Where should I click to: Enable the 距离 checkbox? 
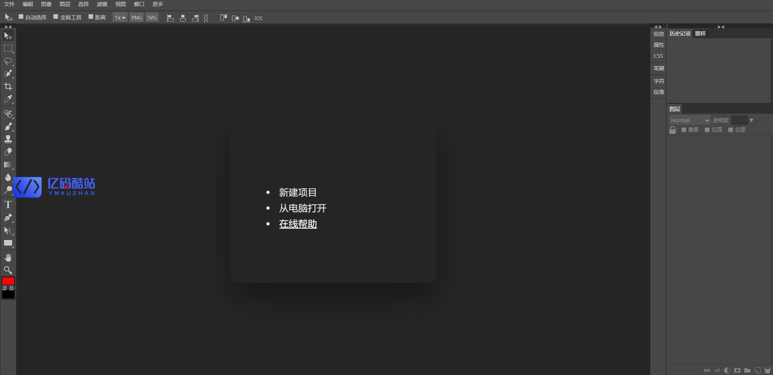[91, 17]
